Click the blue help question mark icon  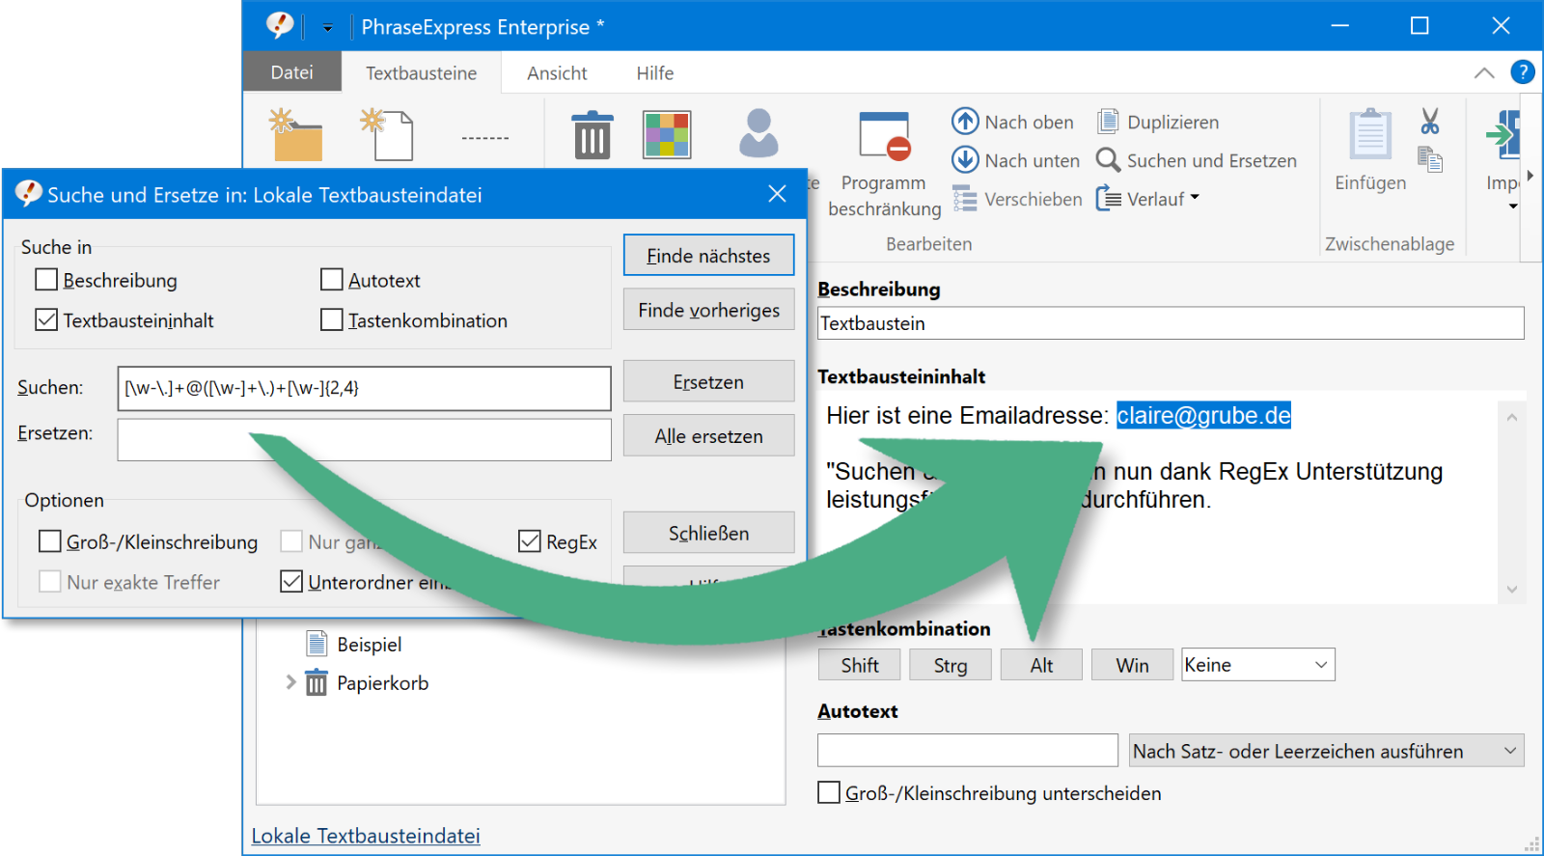coord(1523,72)
